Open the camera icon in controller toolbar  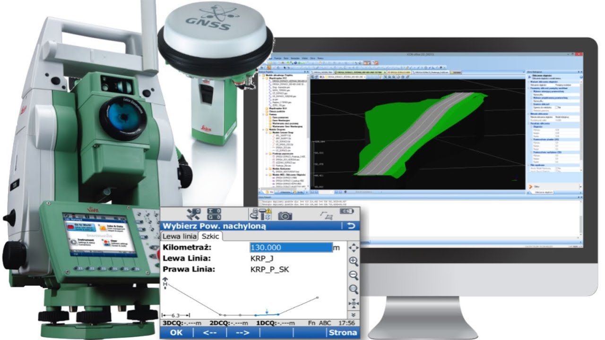click(x=285, y=215)
